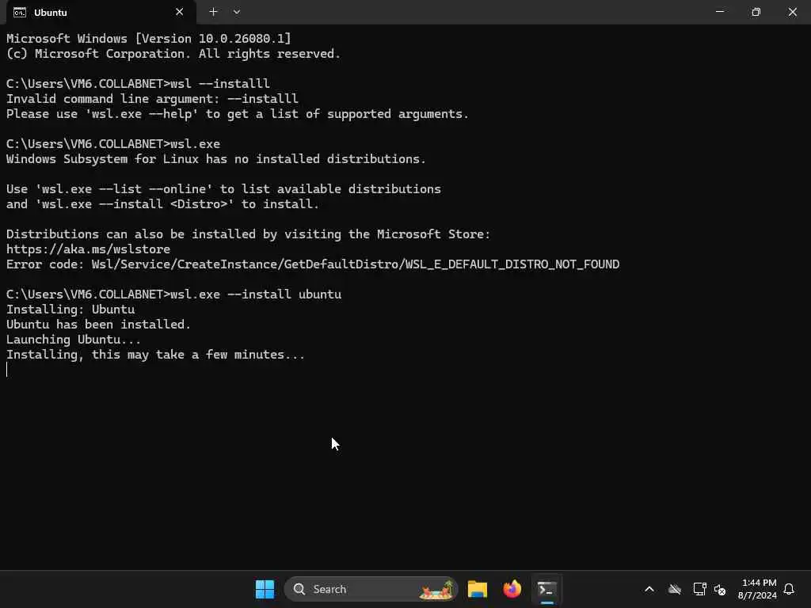
Task: Click the 'C:\Users\VM6.COLLABNET>wsl.exe' prompt line
Action: point(113,144)
